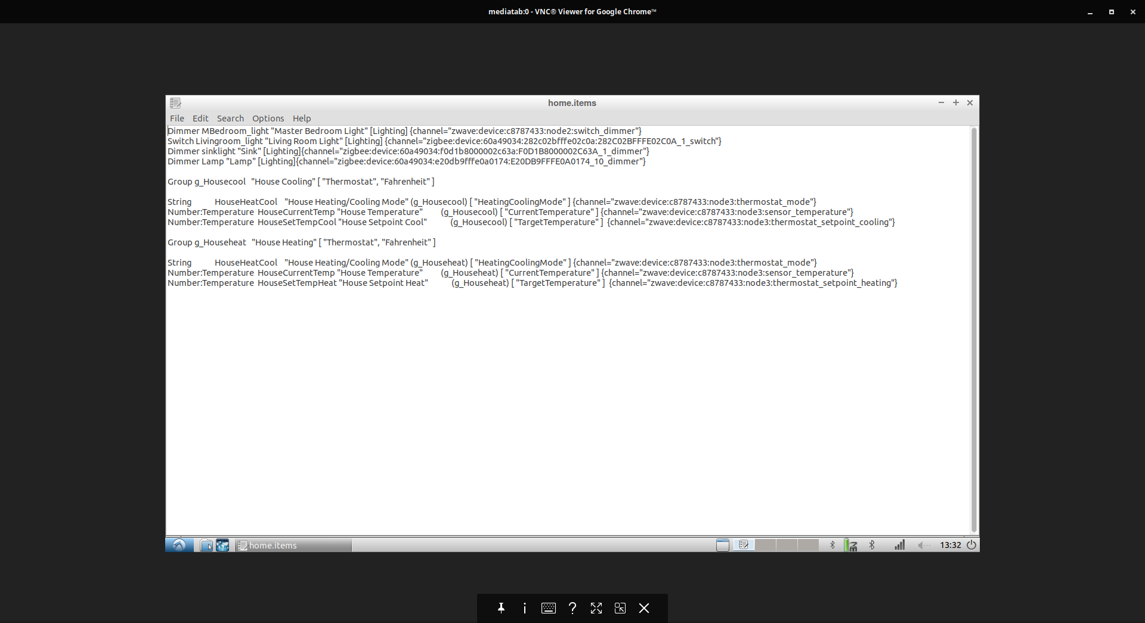
Task: Pin the VNC Viewer toolbar
Action: (x=501, y=608)
